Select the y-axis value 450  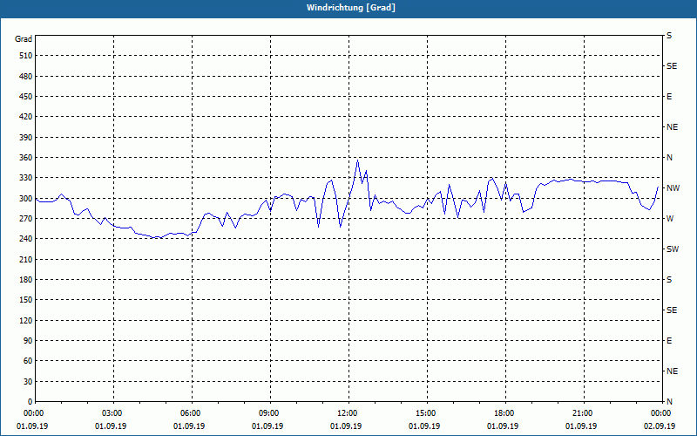point(26,97)
